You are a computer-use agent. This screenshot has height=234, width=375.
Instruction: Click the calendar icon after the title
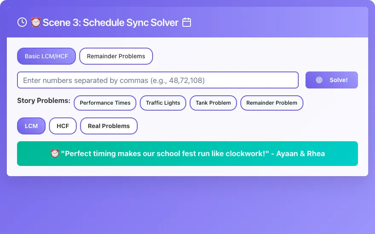[x=187, y=22]
